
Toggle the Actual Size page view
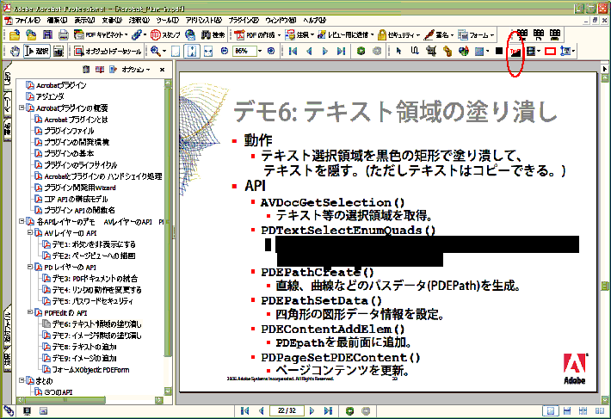(x=176, y=51)
